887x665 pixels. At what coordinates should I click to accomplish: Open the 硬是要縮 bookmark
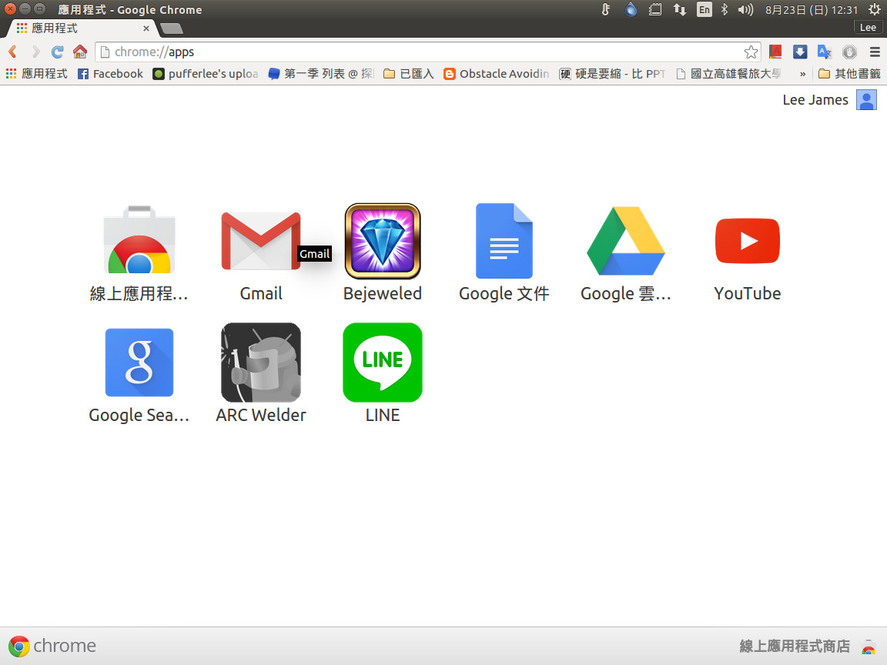pos(612,74)
